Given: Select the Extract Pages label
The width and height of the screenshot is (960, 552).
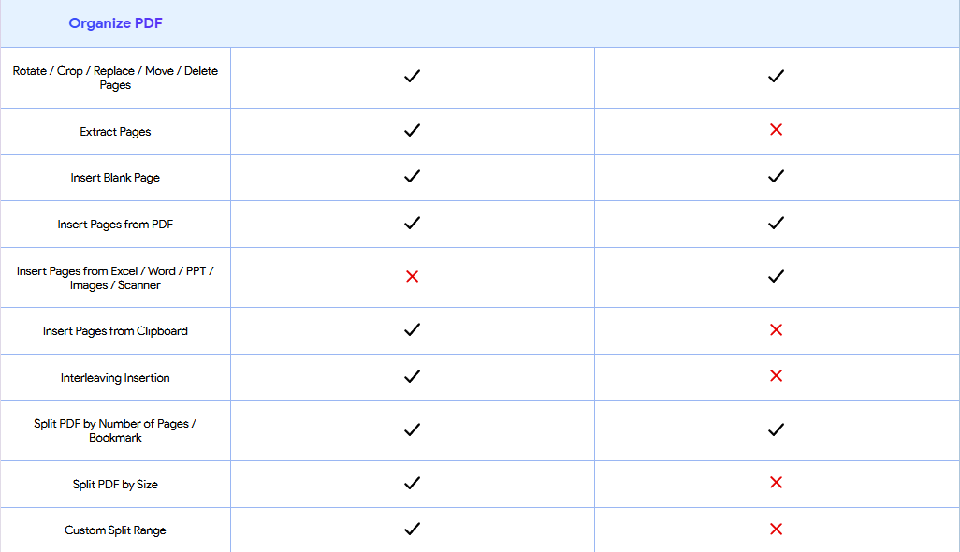Looking at the screenshot, I should (115, 132).
